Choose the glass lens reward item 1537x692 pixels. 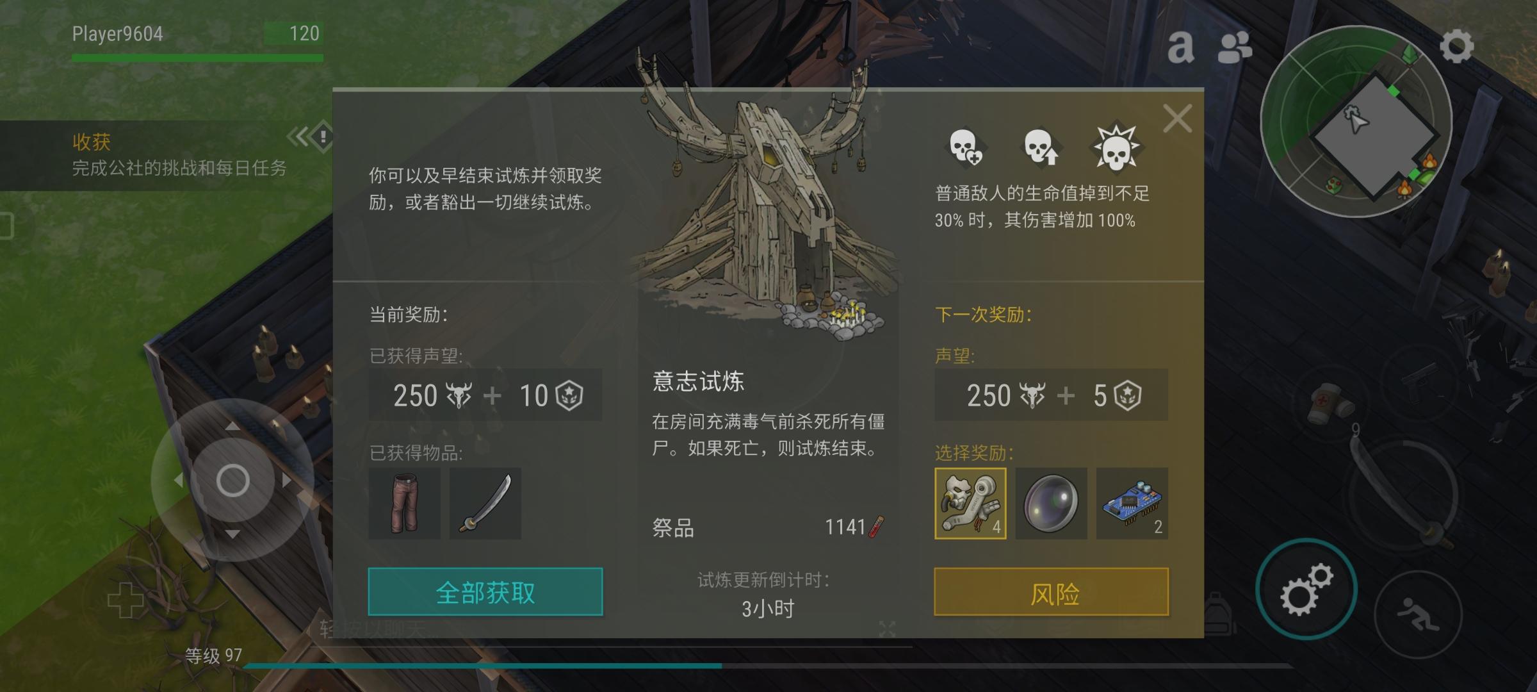point(1051,503)
